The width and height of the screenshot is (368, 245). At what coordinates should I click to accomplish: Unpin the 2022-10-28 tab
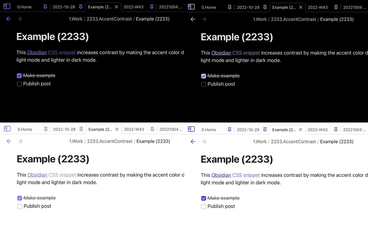click(81, 7)
